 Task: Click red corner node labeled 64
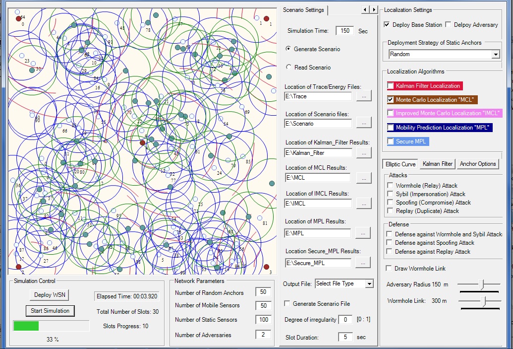[19, 19]
